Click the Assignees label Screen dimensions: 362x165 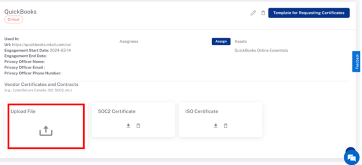click(x=129, y=42)
